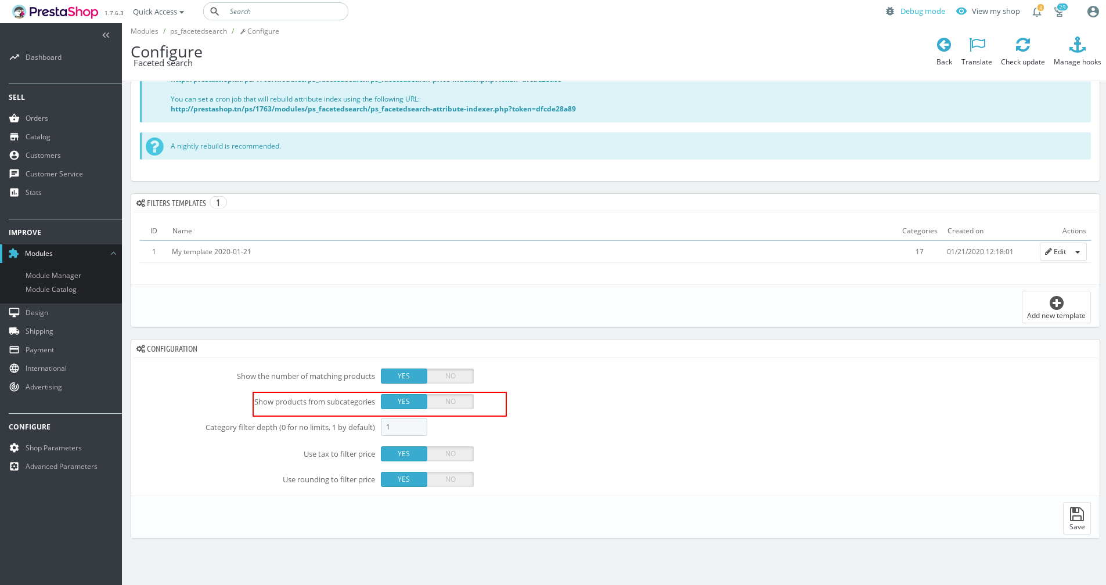
Task: Save the configuration
Action: (x=1077, y=518)
